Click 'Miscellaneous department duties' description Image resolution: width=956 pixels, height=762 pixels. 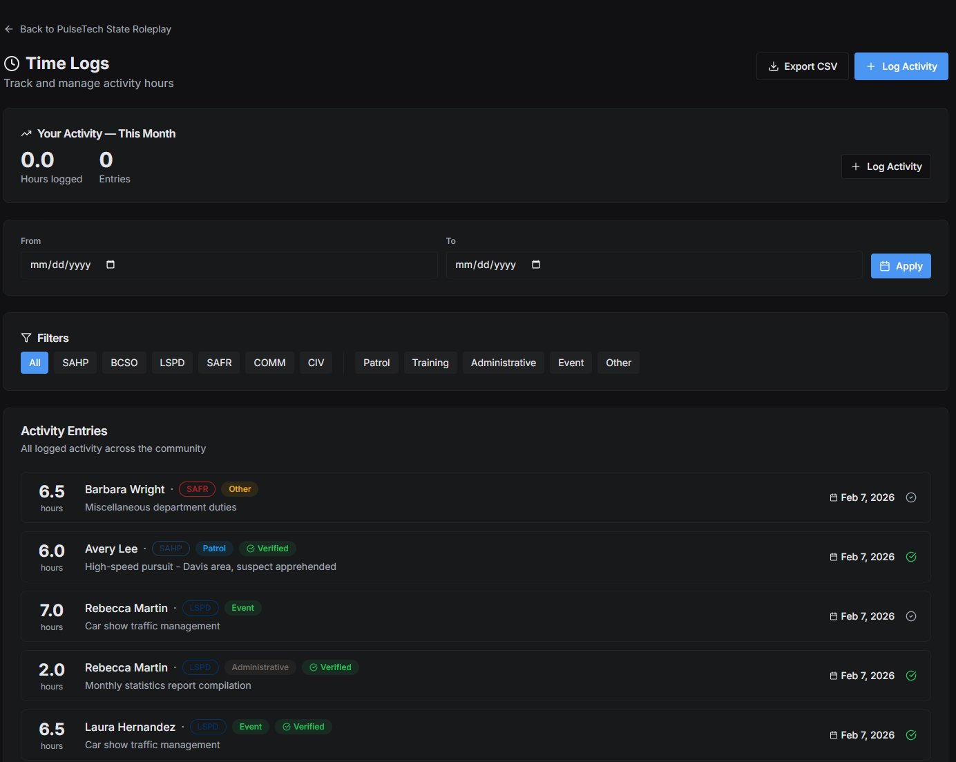tap(161, 507)
